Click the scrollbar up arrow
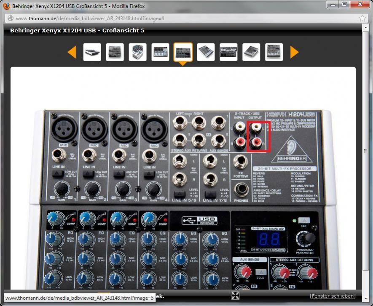Screen dimensions: 373x306 click(366, 27)
